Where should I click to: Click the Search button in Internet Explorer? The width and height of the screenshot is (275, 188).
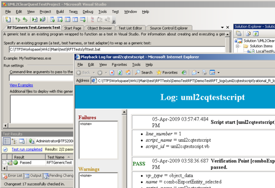tap(143, 73)
